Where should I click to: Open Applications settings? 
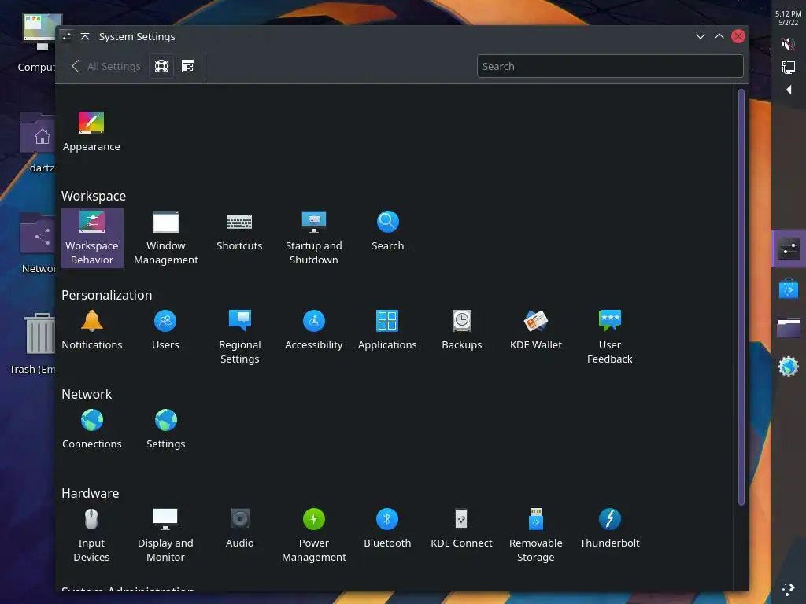pyautogui.click(x=387, y=330)
